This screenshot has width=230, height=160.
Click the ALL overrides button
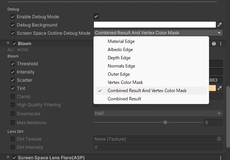coord(11,50)
